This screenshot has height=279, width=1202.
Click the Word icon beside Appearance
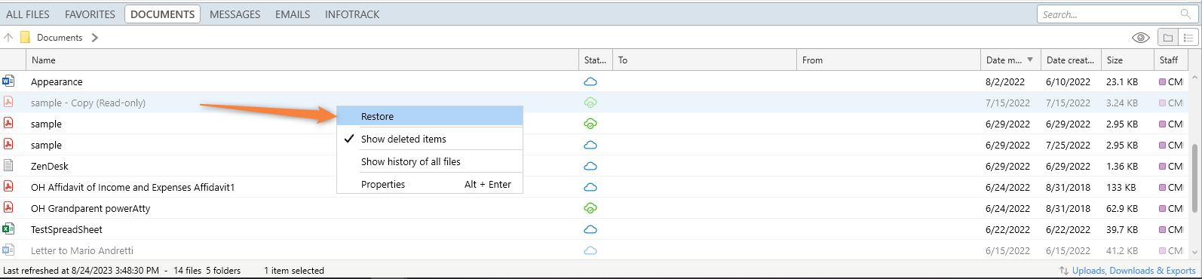coord(8,81)
